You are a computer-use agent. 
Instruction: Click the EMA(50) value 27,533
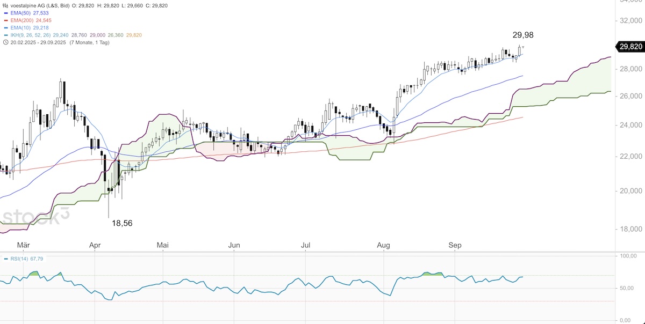pyautogui.click(x=42, y=12)
